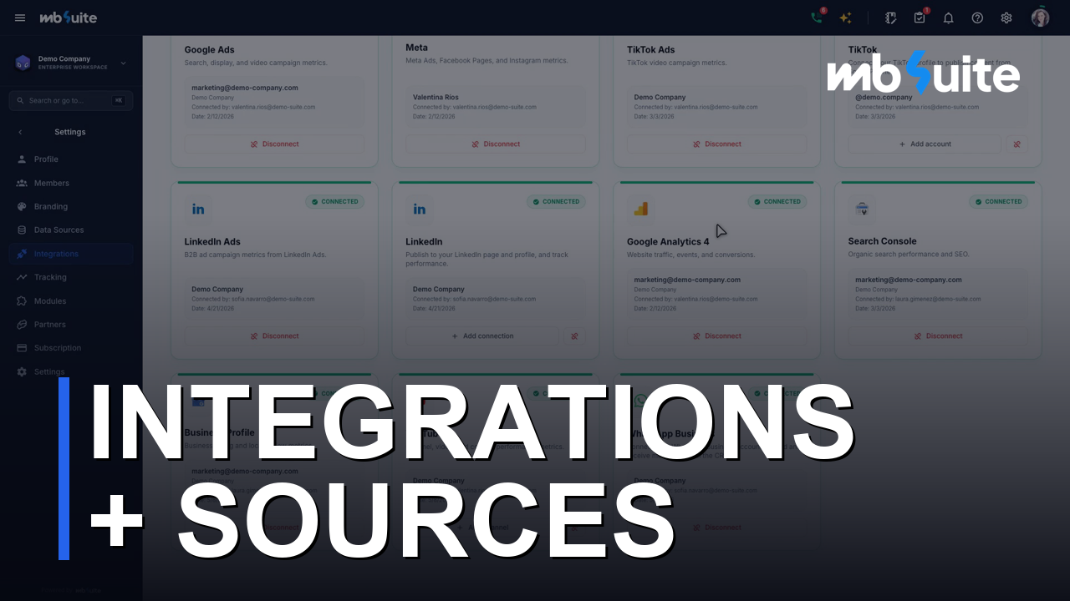This screenshot has width=1070, height=601.
Task: Click CONNECTED badge on LinkedIn card
Action: [556, 201]
